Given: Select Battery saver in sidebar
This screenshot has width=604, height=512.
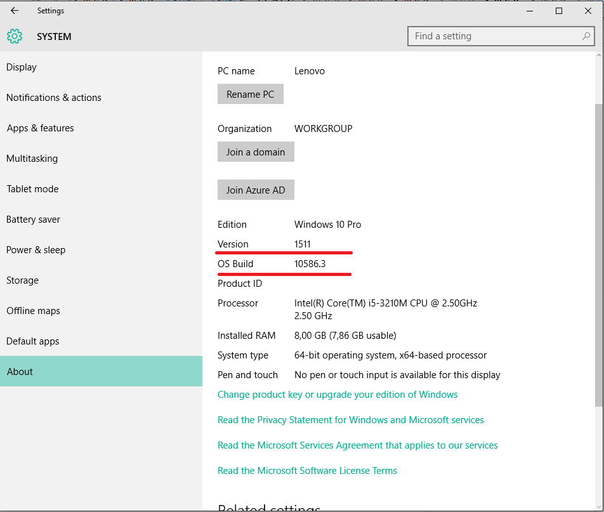Looking at the screenshot, I should pyautogui.click(x=101, y=220).
